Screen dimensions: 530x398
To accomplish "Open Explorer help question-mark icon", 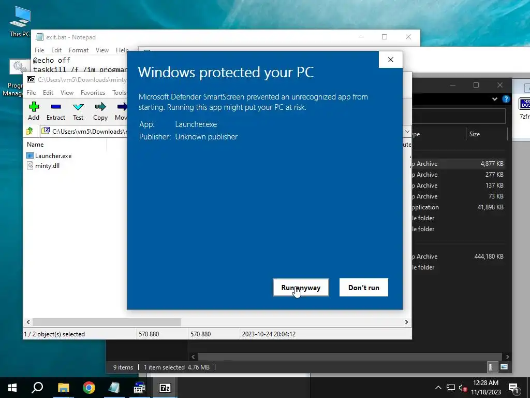I will (x=506, y=99).
